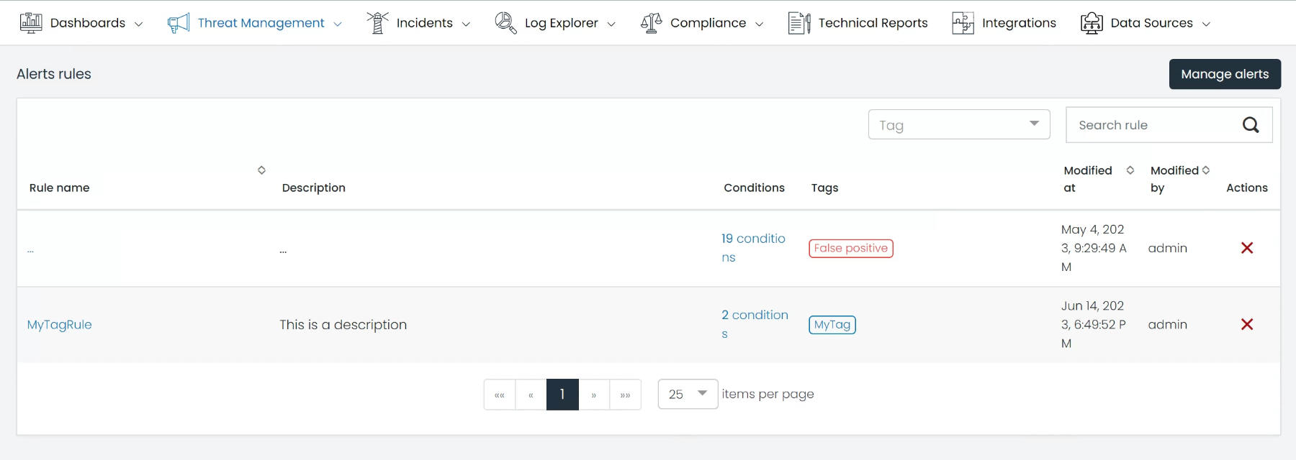1296x460 pixels.
Task: Click the Description column header
Action: coord(314,188)
